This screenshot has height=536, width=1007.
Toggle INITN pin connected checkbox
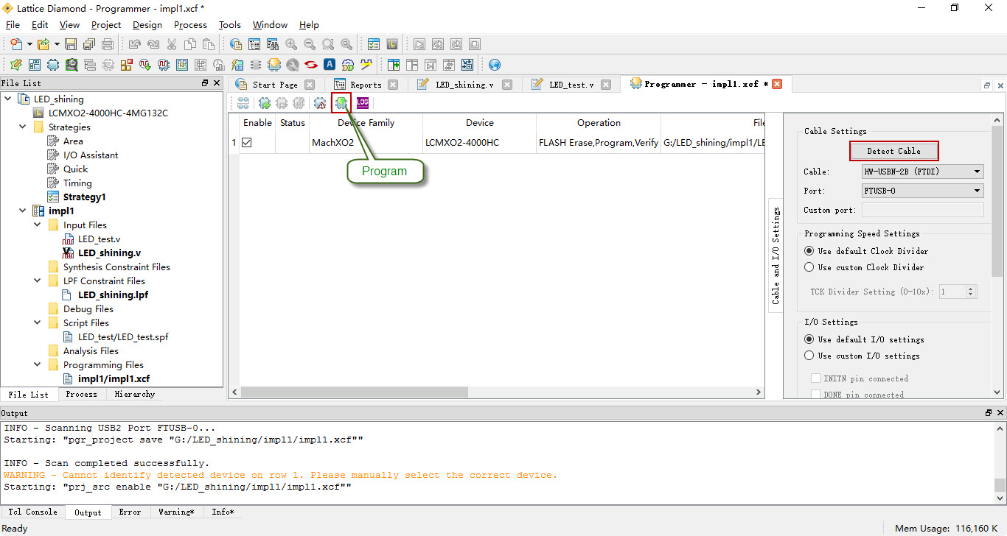tap(815, 378)
